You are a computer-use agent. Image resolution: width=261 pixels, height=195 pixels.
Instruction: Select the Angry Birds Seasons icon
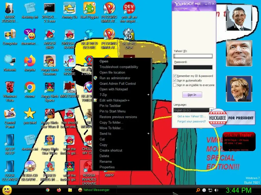[50, 65]
